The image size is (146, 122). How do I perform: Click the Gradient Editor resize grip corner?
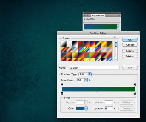(x=139, y=116)
